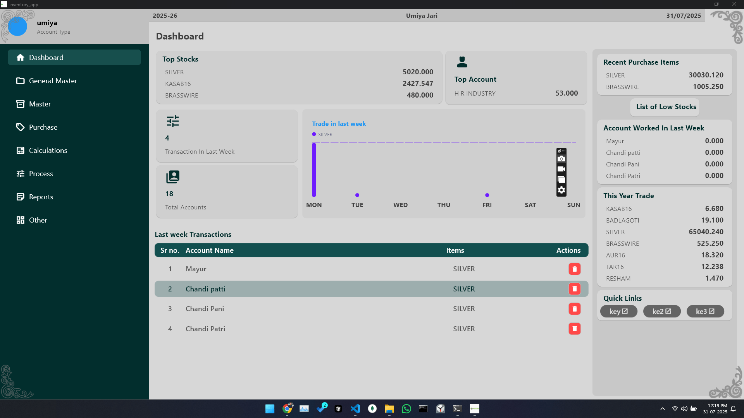This screenshot has width=744, height=418.
Task: Open the key quick link
Action: (x=618, y=311)
